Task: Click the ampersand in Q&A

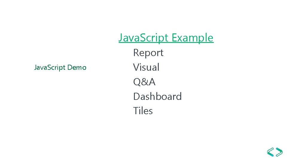Action: point(145,82)
